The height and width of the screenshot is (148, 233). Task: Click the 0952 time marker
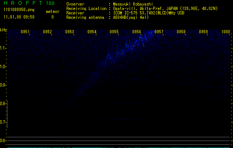[x=47, y=32]
